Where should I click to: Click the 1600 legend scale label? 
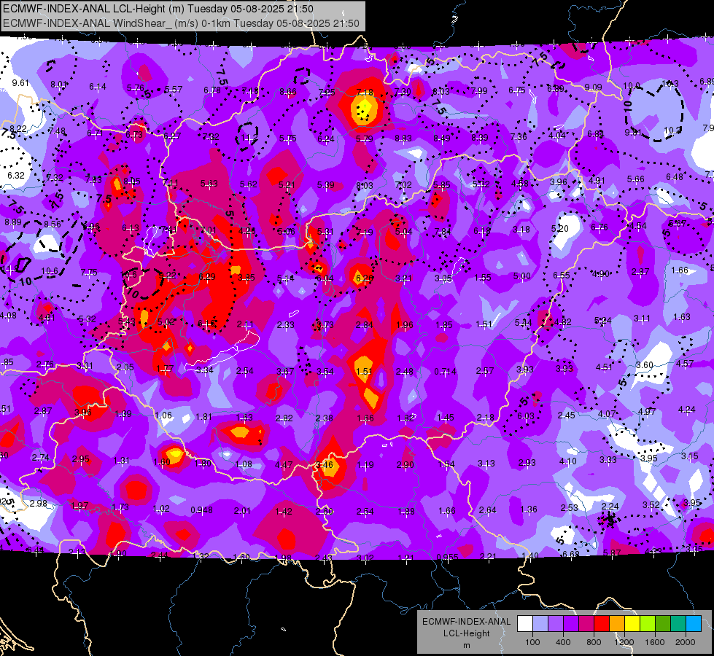tap(655, 642)
